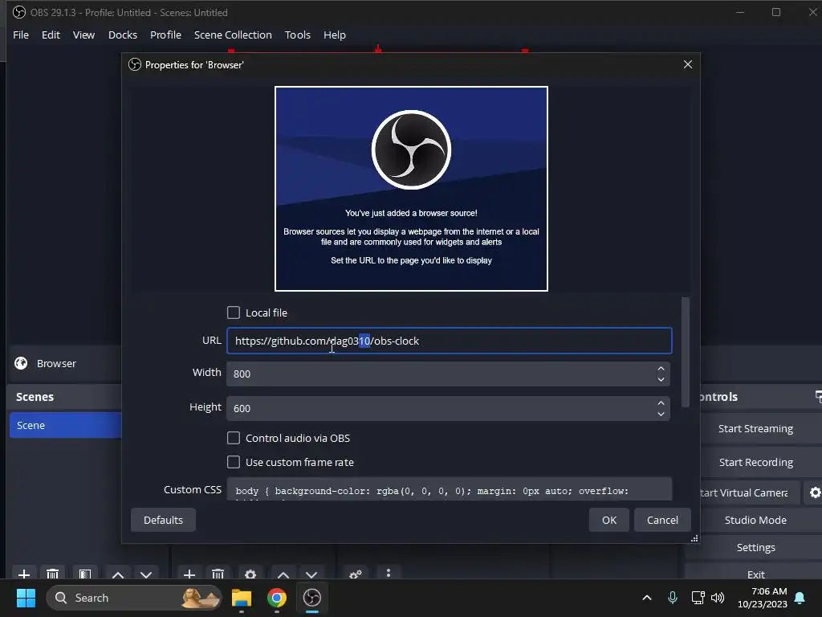Click the properties panel vertical scrollbar

coord(686,352)
